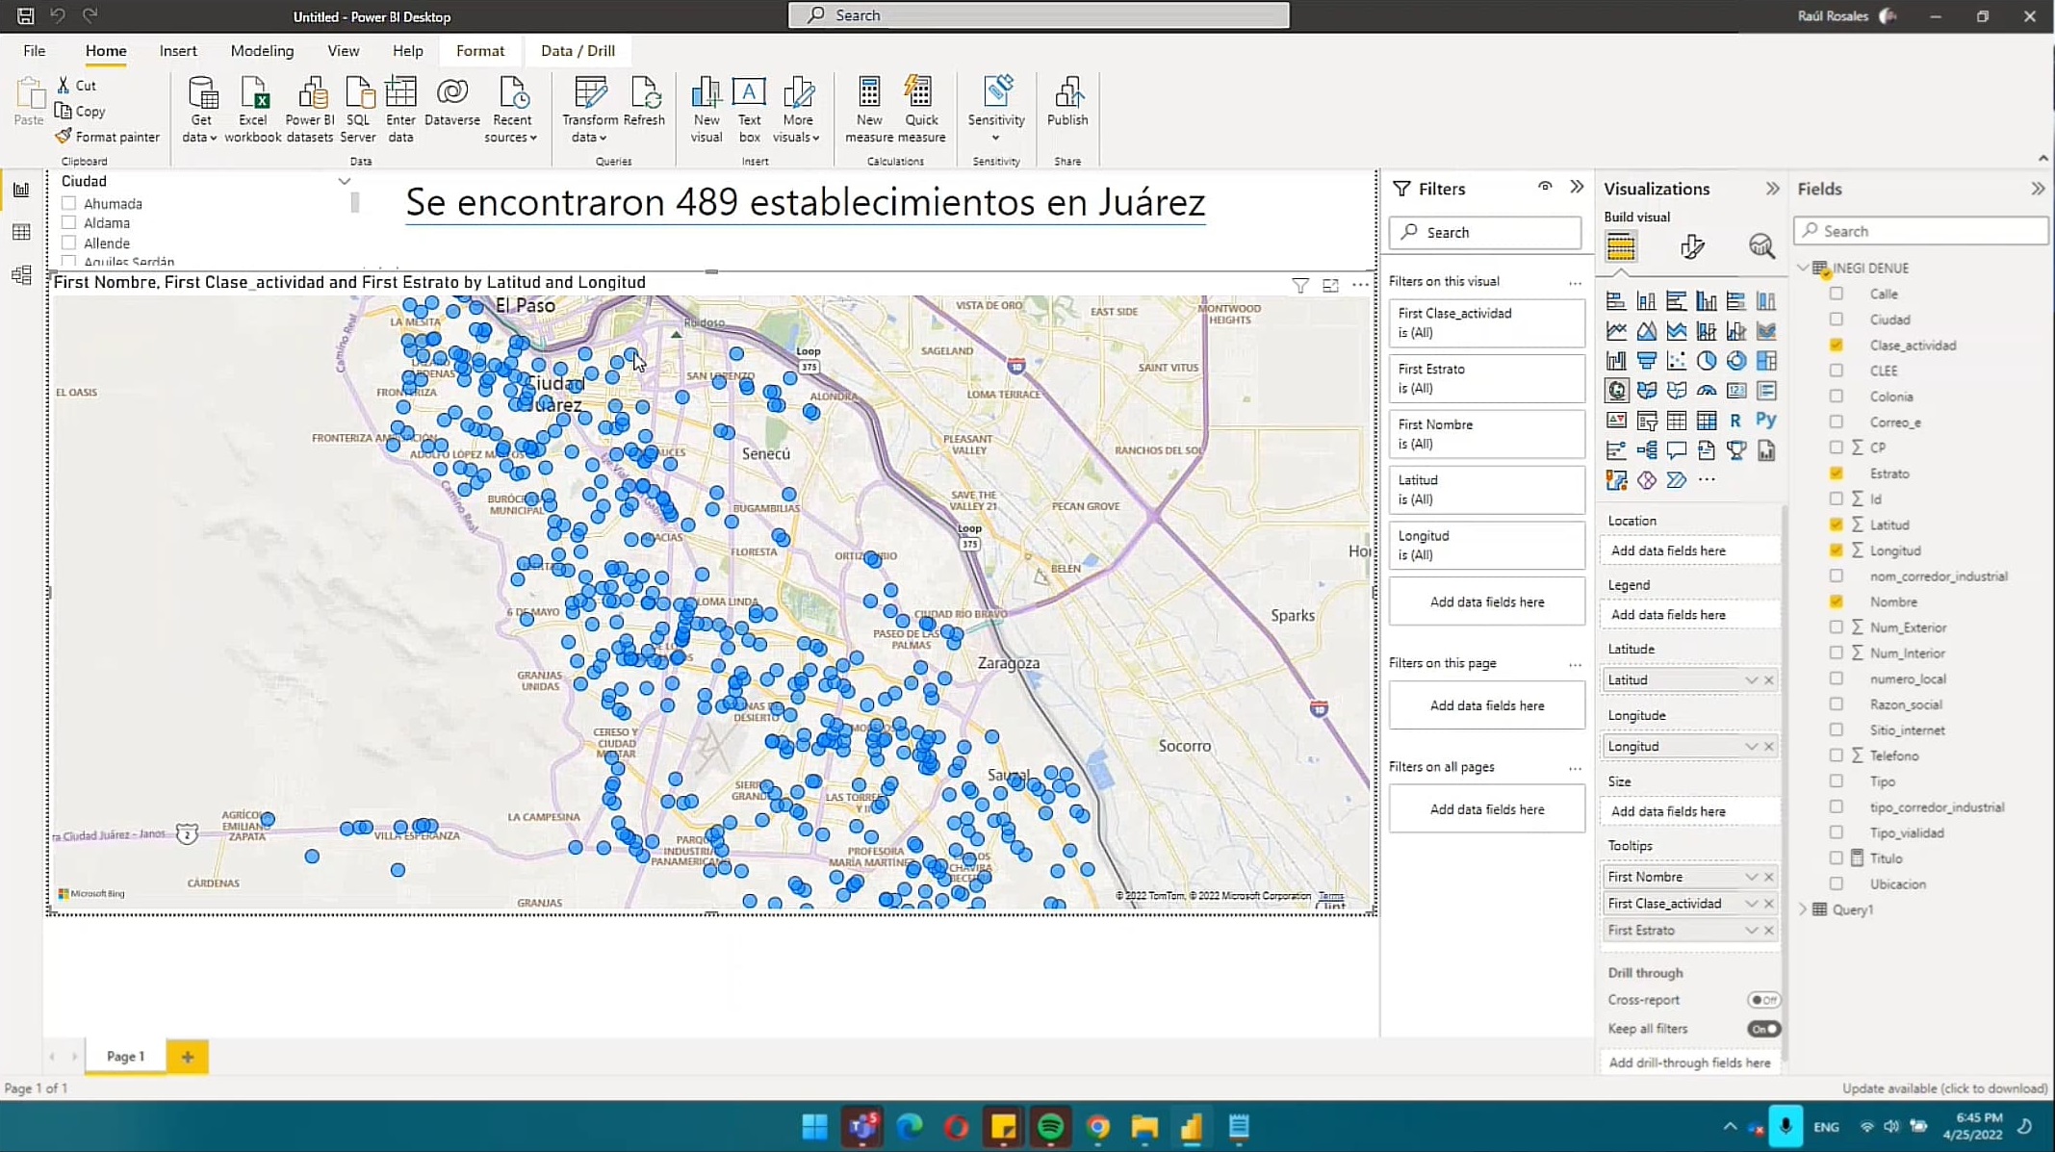
Task: Remove Latitud from Latitude well
Action: click(x=1769, y=680)
